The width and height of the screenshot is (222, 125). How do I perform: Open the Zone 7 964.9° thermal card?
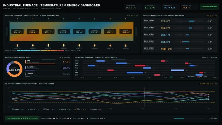(110, 31)
